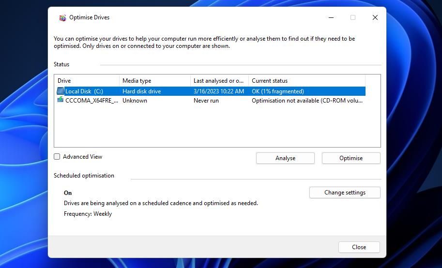
Task: Minimize the Optimise Drives window
Action: 331,17
